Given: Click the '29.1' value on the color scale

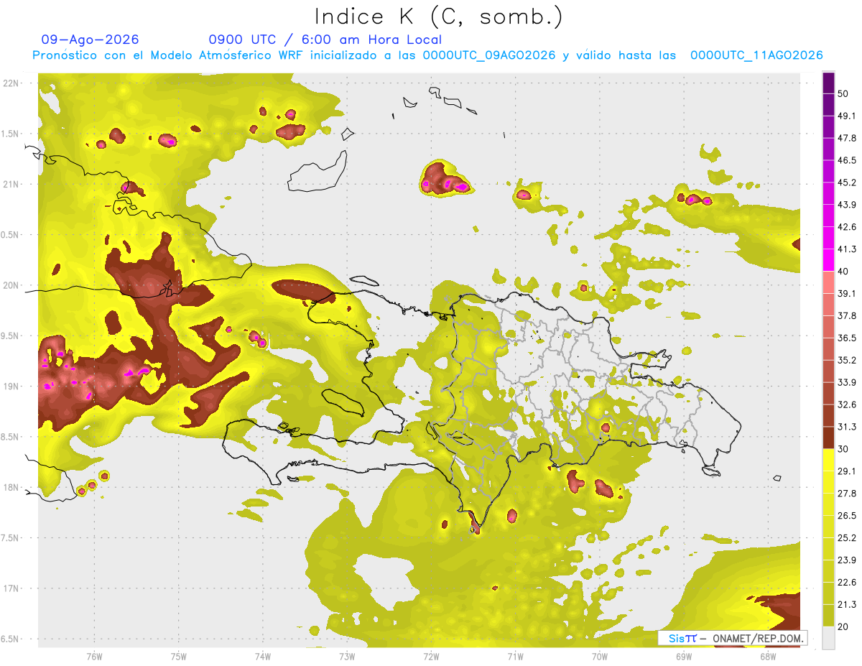Looking at the screenshot, I should point(847,471).
